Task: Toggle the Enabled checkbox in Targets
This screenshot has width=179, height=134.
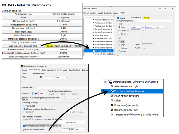Action: click(x=119, y=18)
